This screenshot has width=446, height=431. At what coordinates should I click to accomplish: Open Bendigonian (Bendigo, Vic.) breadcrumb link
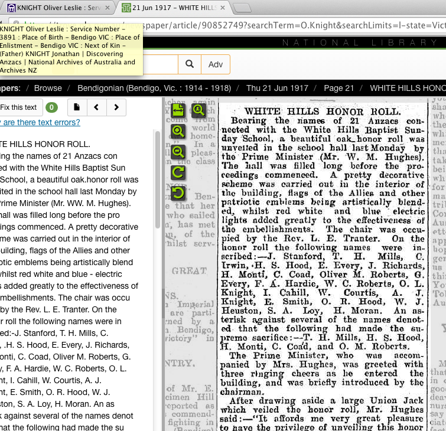tap(154, 88)
